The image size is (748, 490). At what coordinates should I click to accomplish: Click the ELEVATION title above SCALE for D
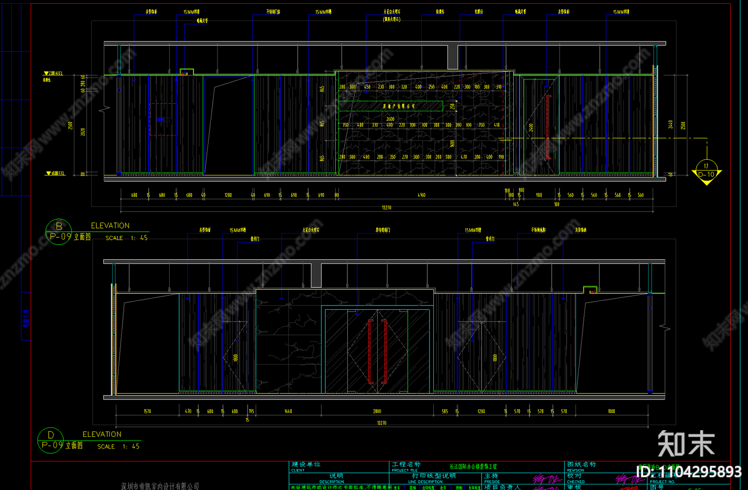pos(102,434)
